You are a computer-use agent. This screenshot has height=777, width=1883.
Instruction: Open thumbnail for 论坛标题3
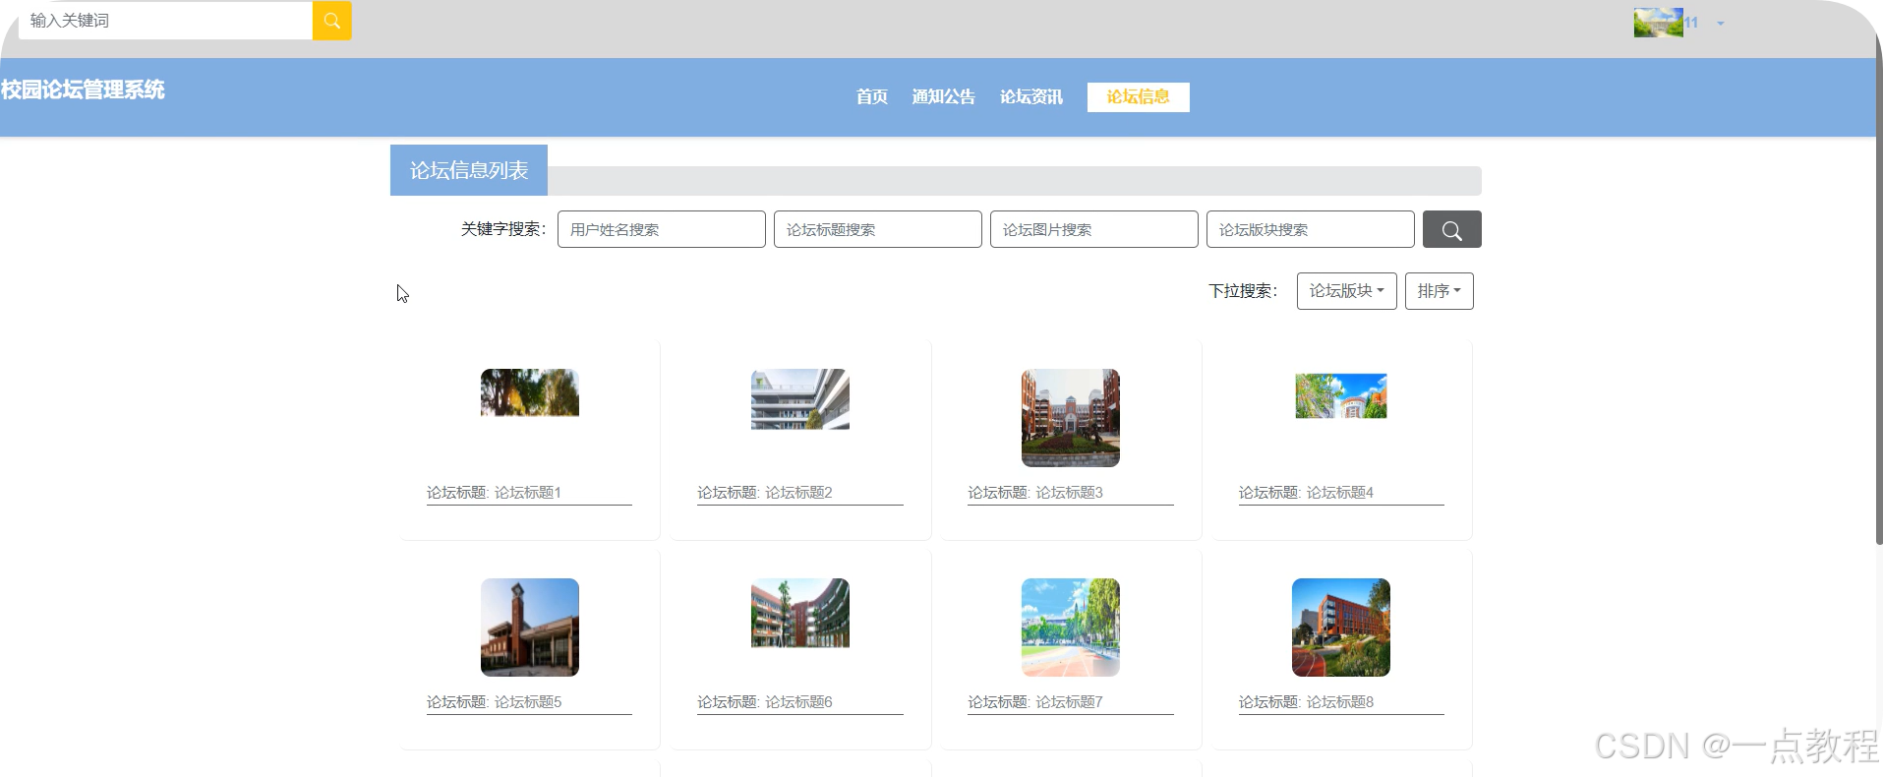coord(1071,418)
